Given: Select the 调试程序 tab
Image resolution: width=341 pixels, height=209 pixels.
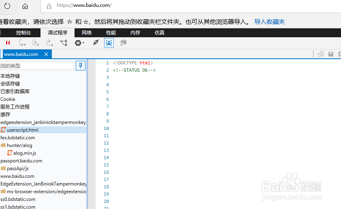Looking at the screenshot, I should [x=58, y=33].
